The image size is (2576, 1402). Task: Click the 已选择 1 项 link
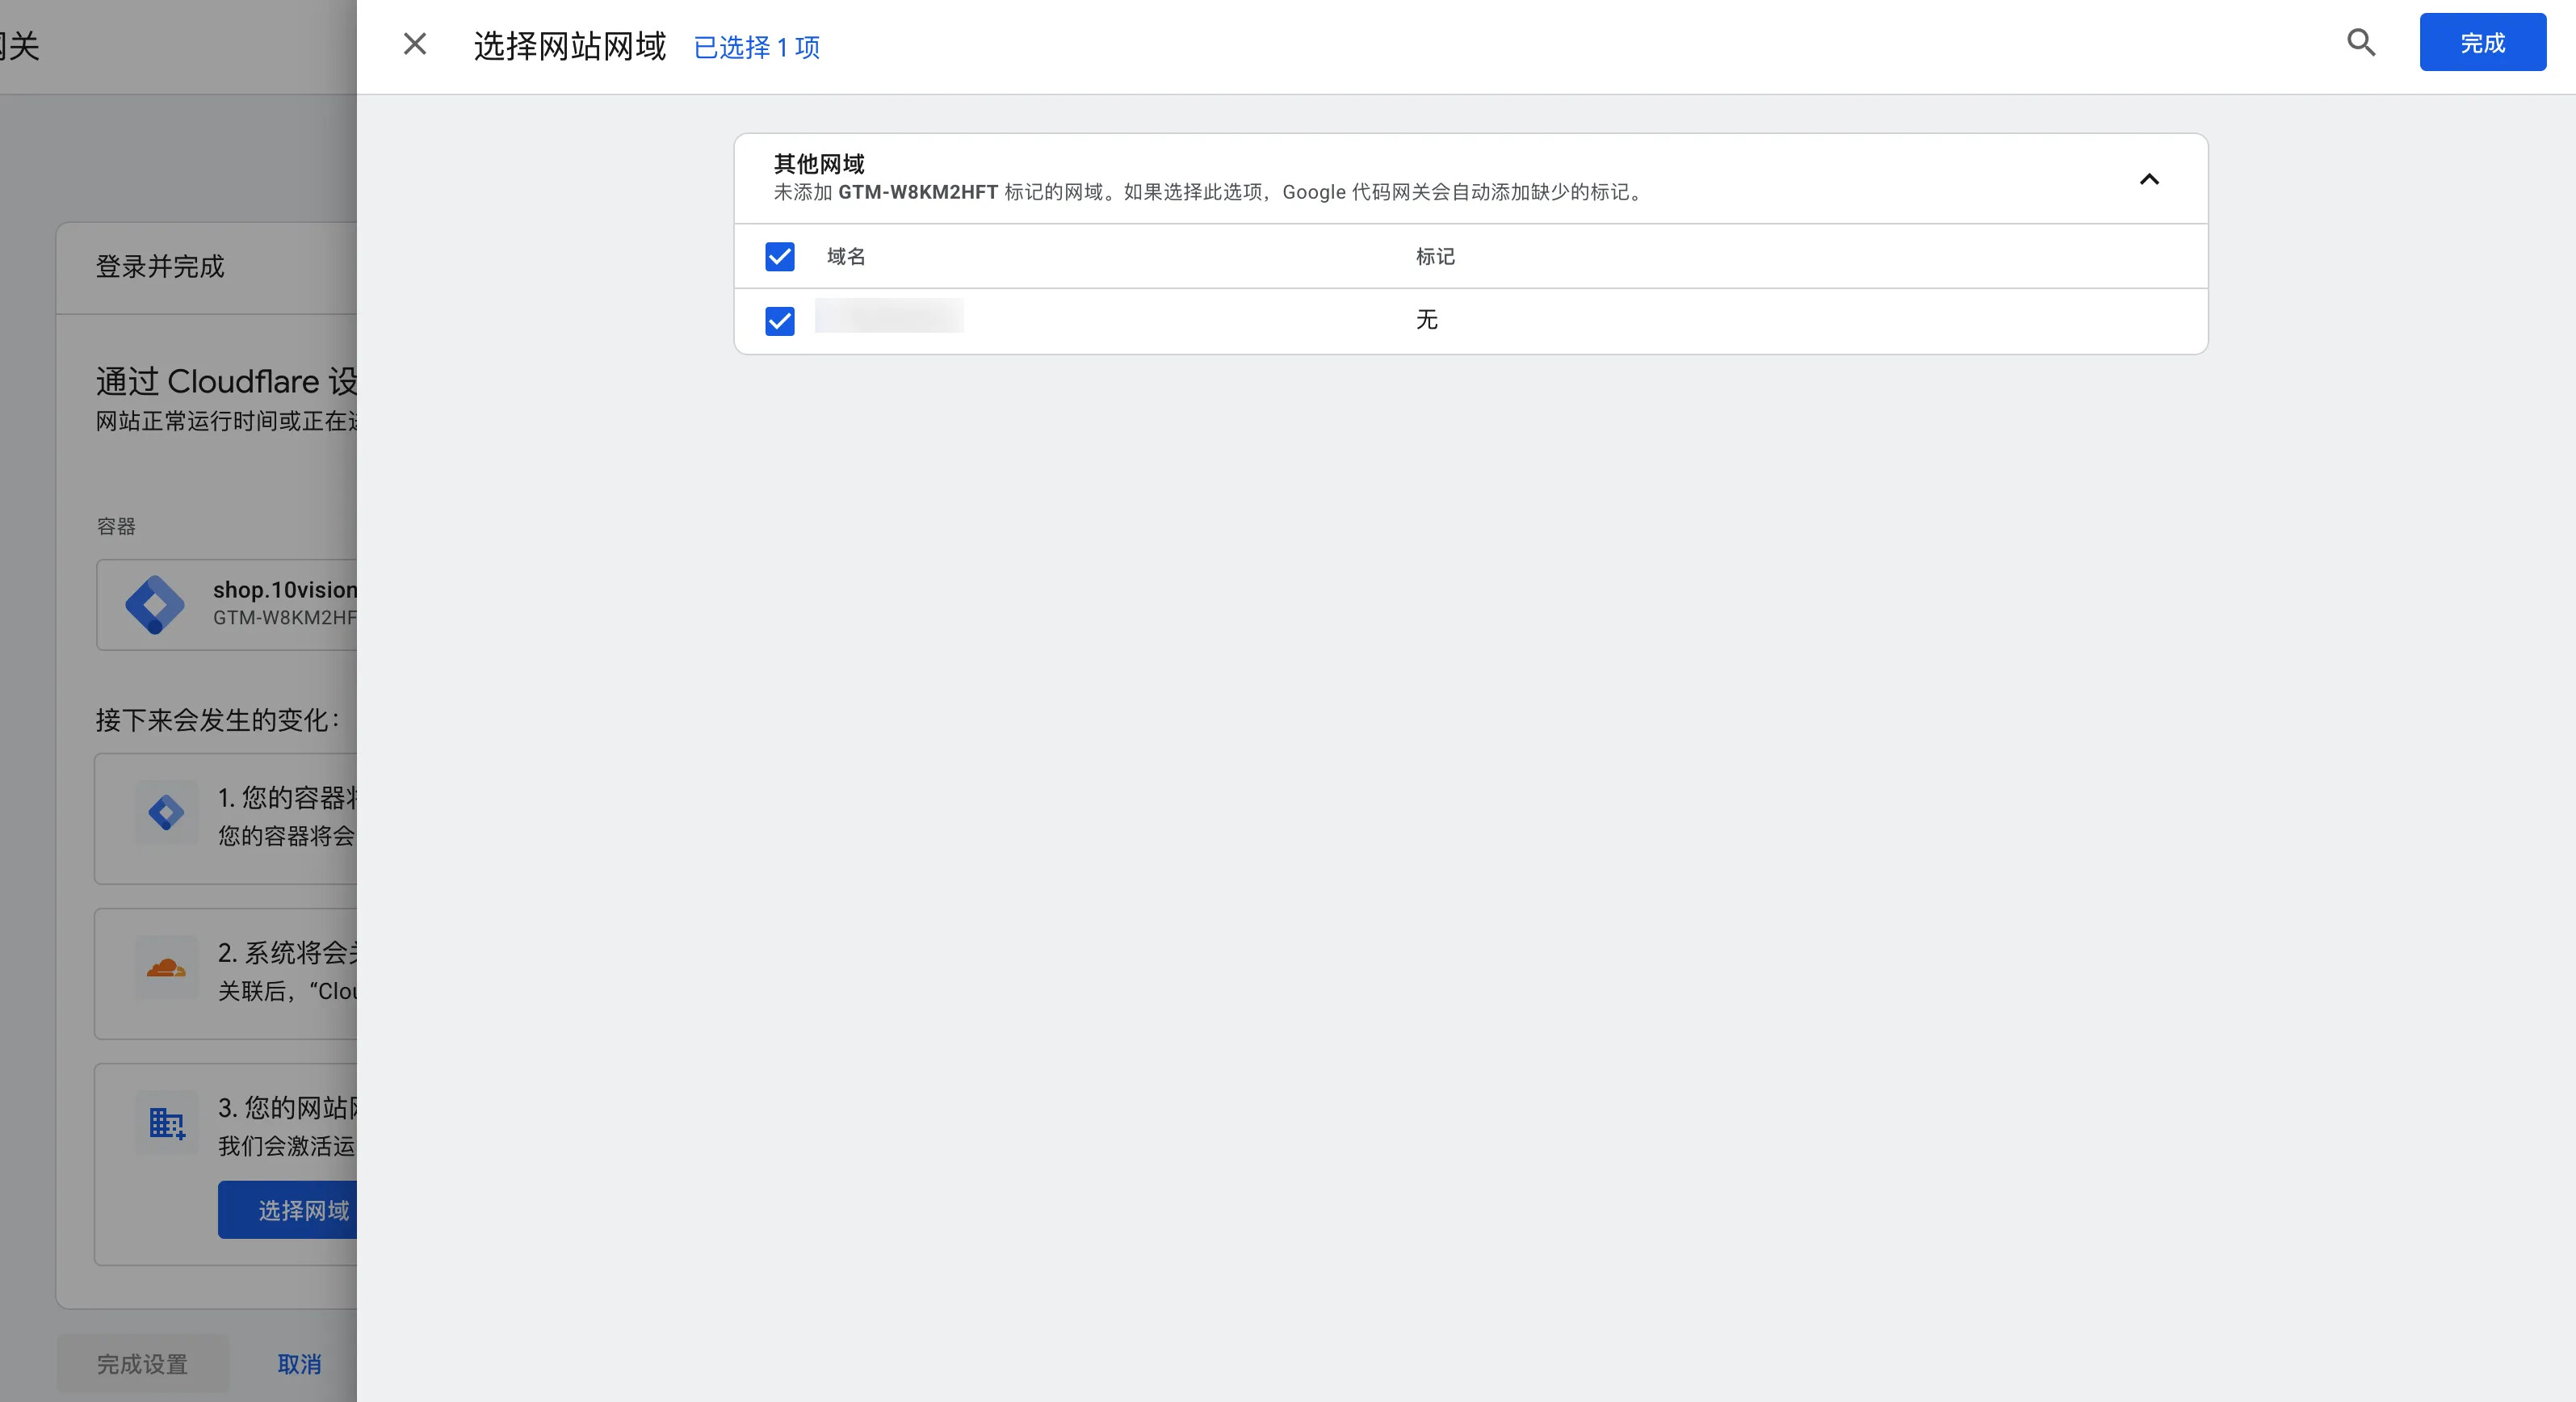[757, 47]
